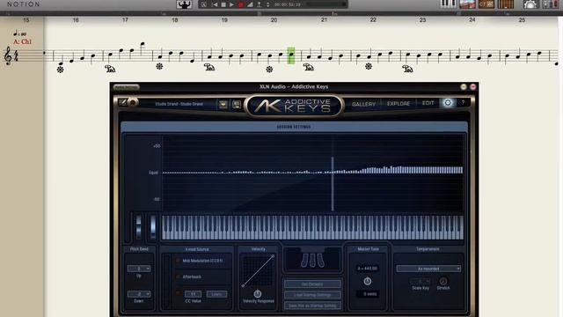Click the pitch bend wheel strip
The height and width of the screenshot is (317, 563).
point(139,226)
